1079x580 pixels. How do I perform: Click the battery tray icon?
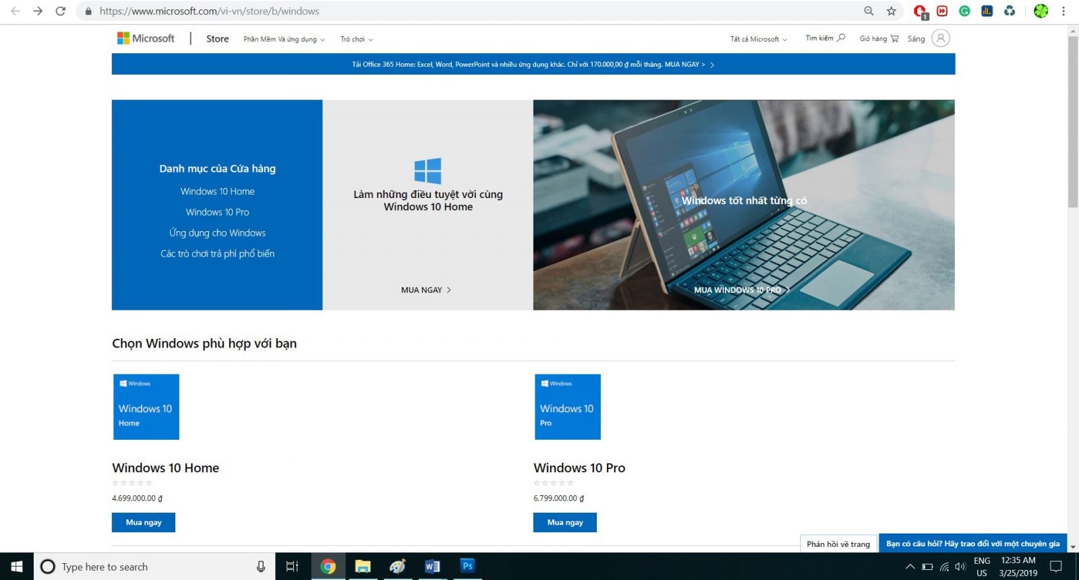click(927, 567)
